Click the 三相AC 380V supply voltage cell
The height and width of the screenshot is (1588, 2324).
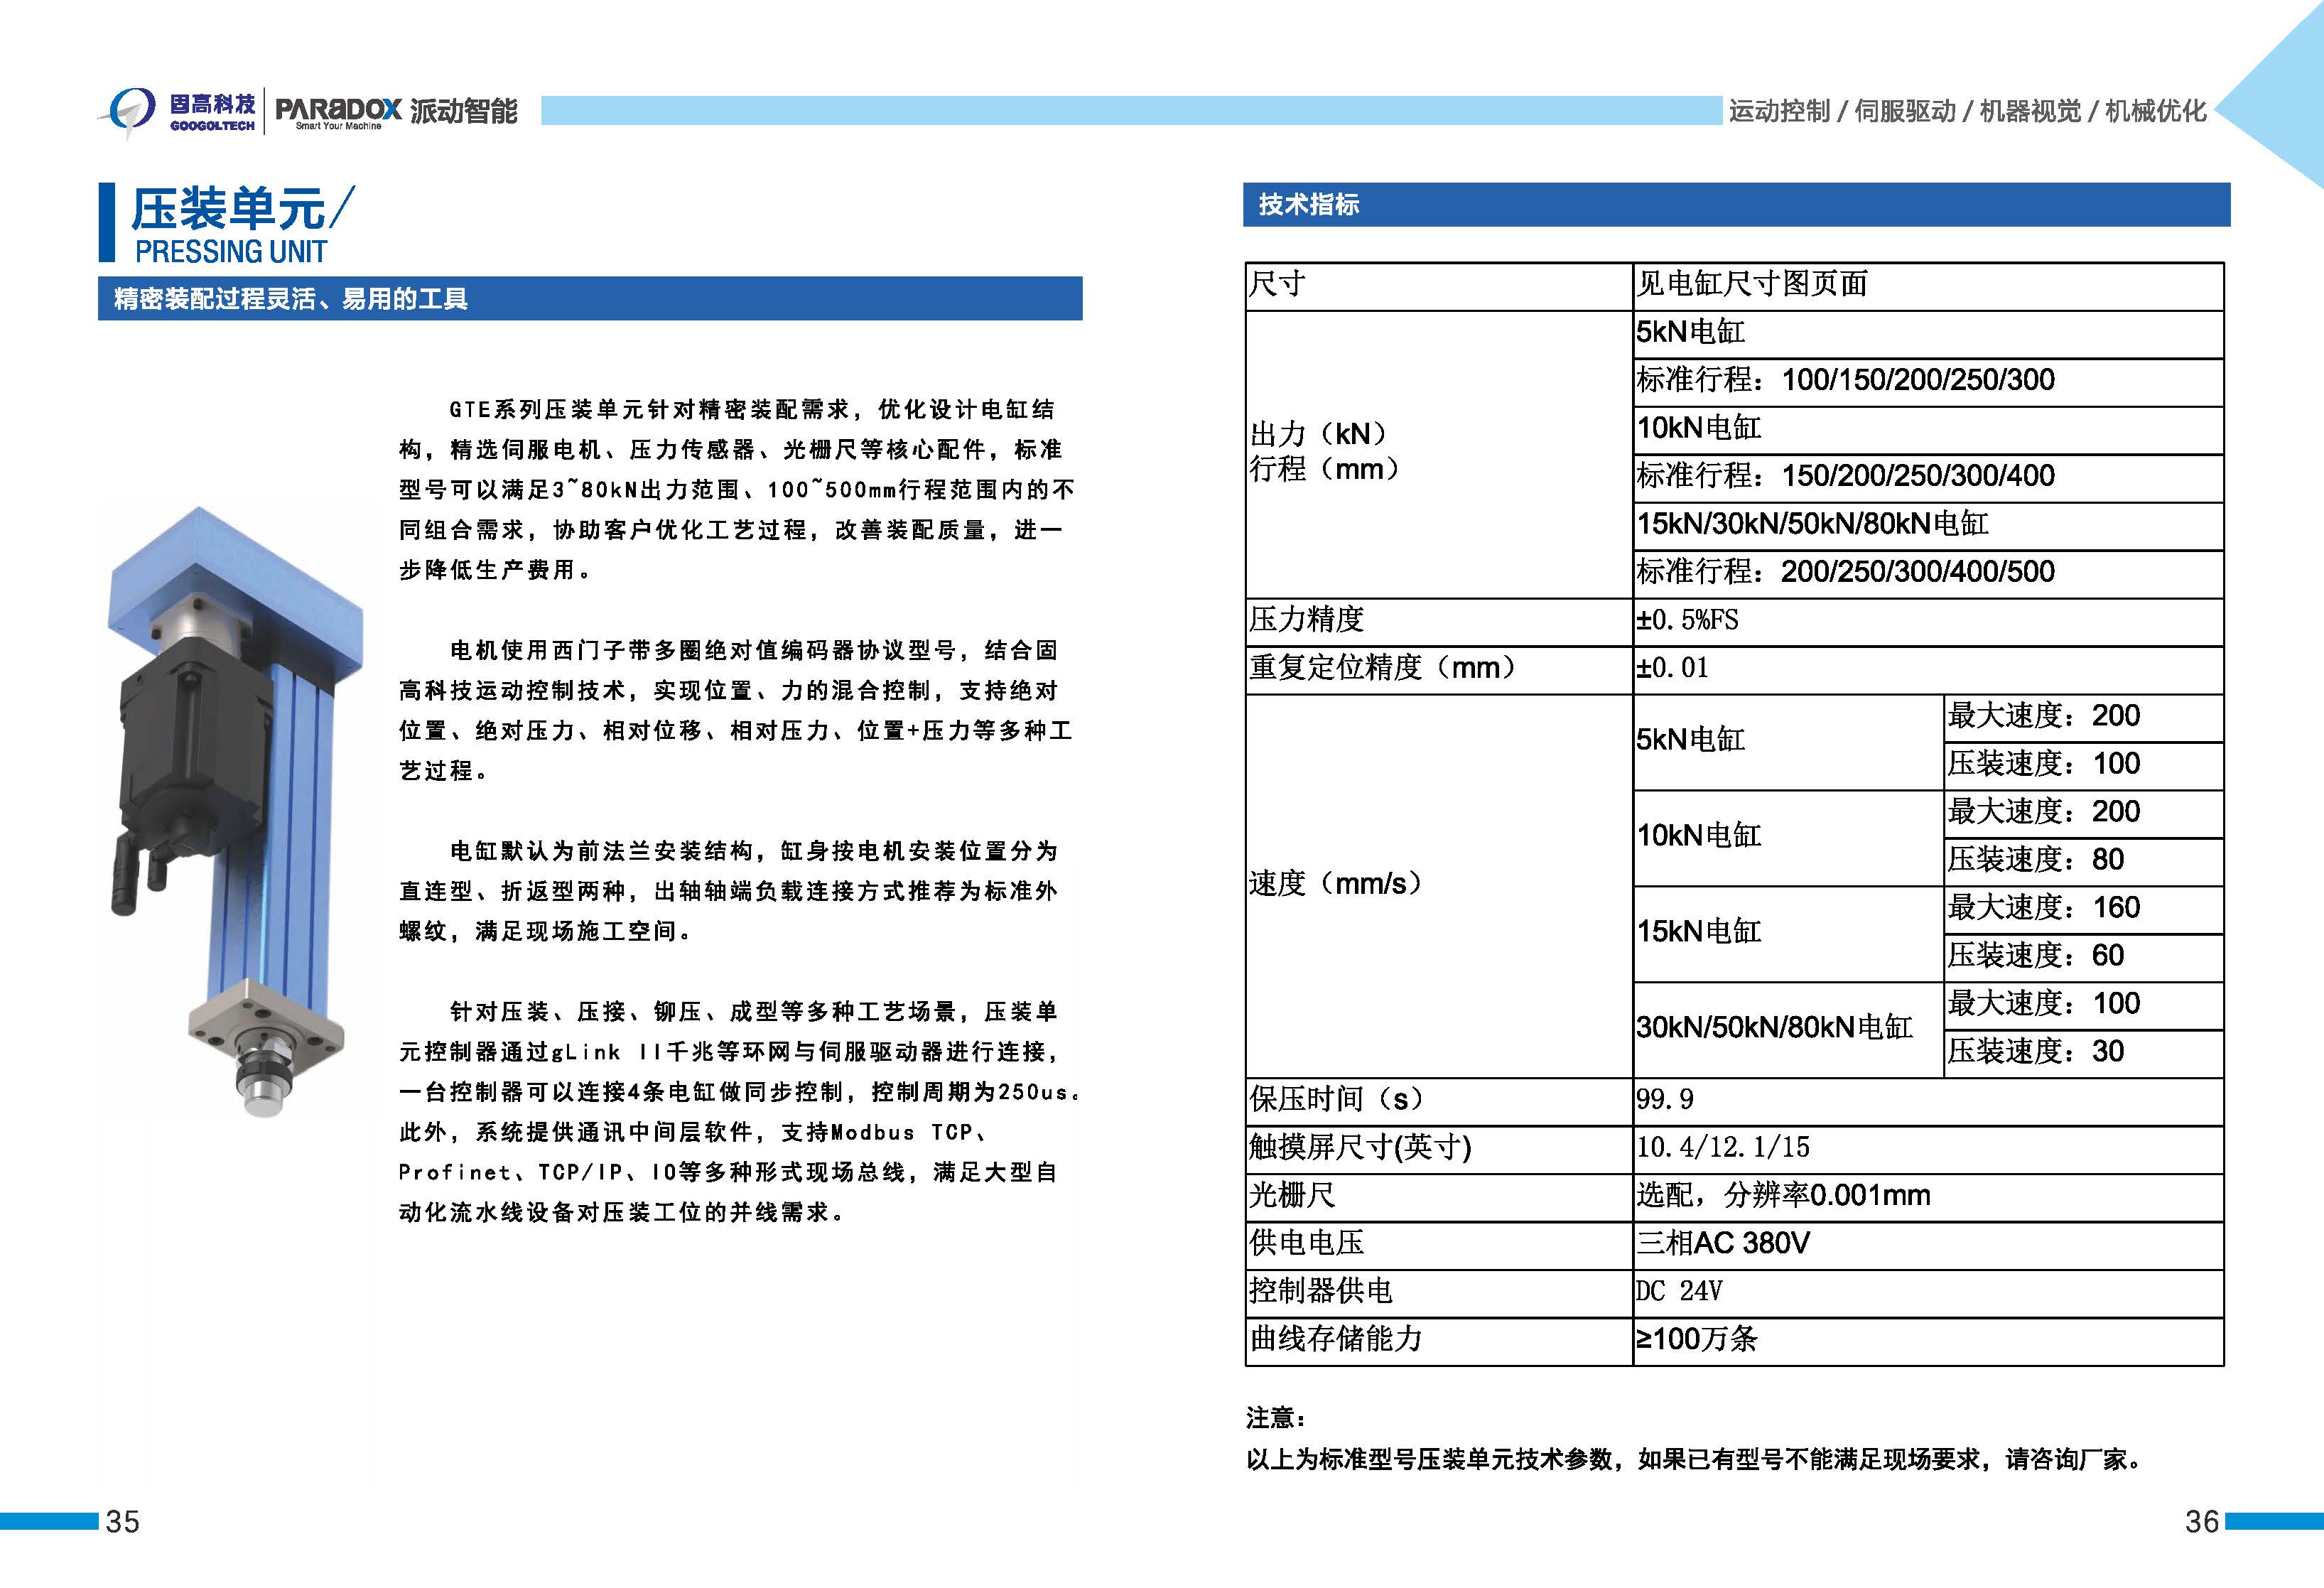pos(1723,1243)
